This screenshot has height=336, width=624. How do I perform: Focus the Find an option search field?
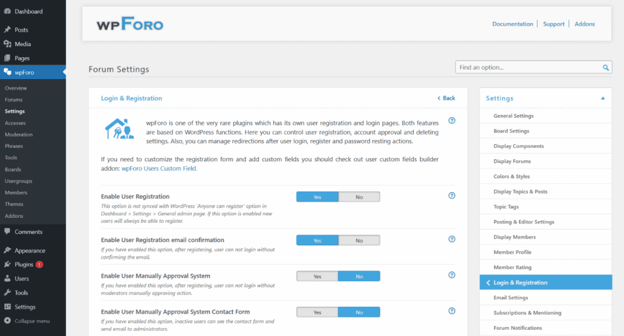click(533, 67)
